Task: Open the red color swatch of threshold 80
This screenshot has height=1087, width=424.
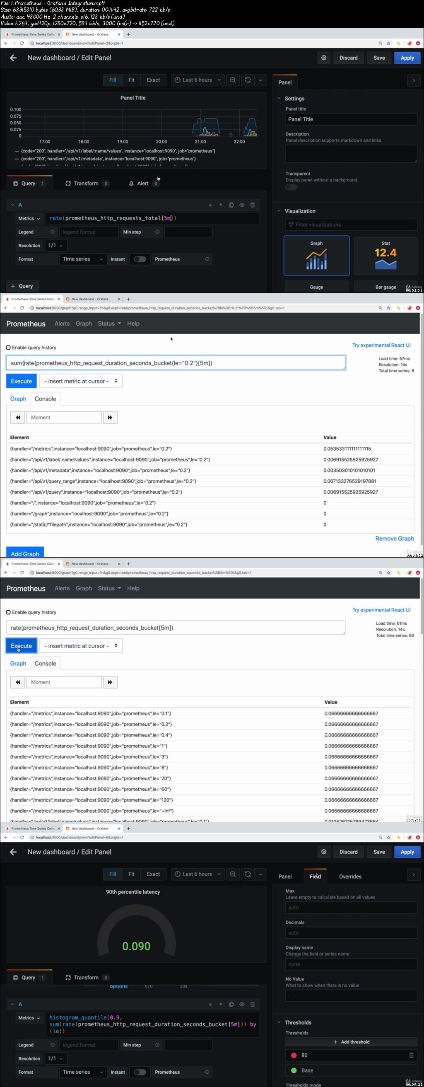Action: (294, 1056)
